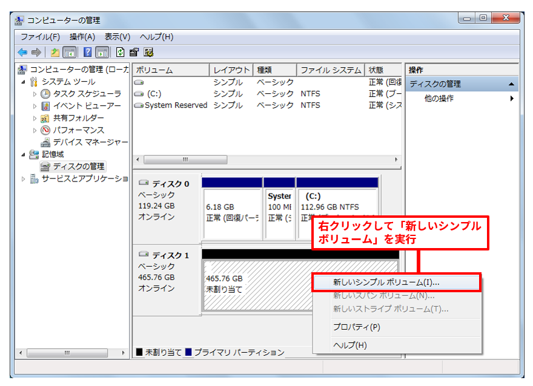Expand サービスとアプリケーション node

click(x=23, y=178)
